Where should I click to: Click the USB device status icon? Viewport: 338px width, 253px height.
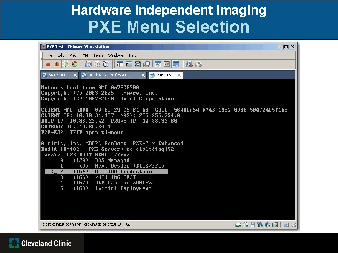tap(275, 225)
